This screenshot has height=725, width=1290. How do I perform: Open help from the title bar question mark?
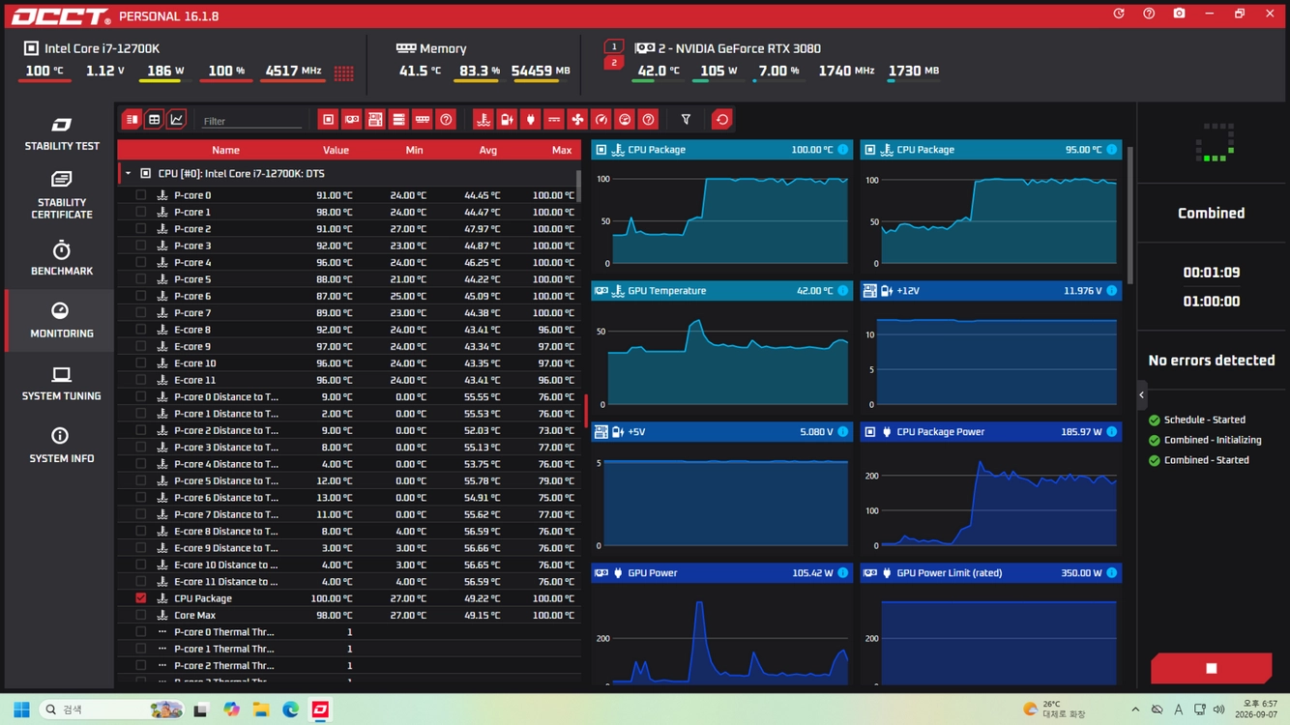[1149, 14]
